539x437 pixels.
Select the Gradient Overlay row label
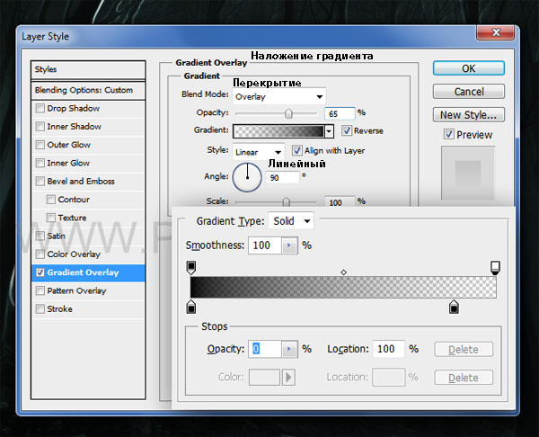pyautogui.click(x=83, y=272)
